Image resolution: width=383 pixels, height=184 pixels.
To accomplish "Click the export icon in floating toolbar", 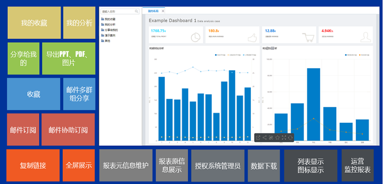I will click(x=258, y=138).
